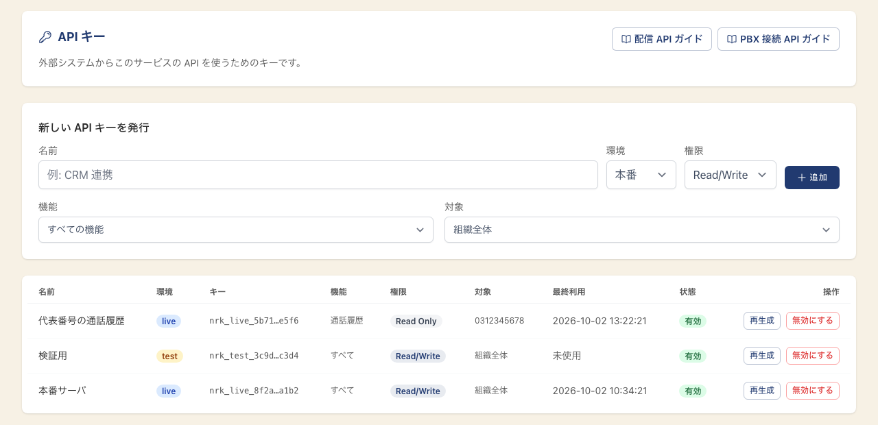
Task: Open the 環境 dropdown showing 本番
Action: coord(641,175)
